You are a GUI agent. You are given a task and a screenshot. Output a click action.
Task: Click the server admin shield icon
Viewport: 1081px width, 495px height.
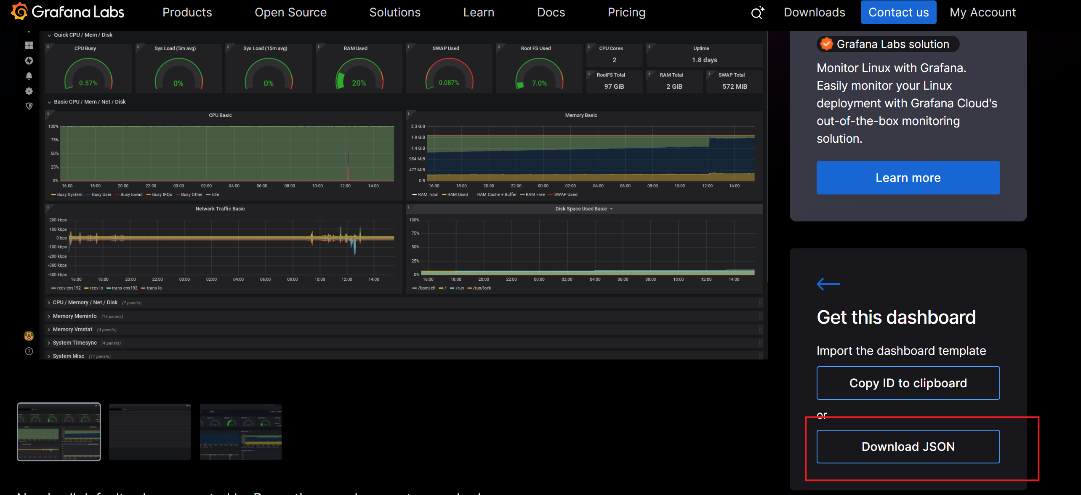point(29,106)
